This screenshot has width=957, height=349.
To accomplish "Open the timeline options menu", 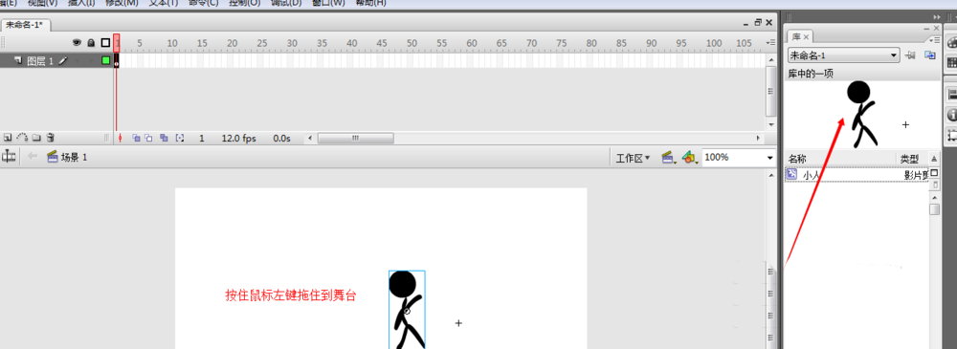I will [x=770, y=42].
